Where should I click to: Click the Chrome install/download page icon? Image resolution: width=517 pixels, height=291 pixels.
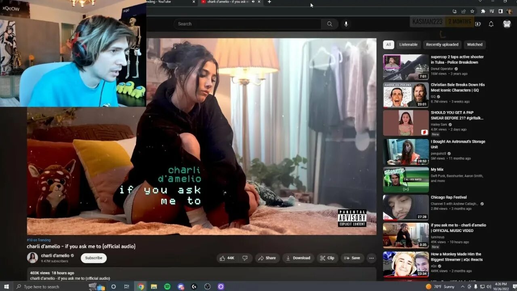click(455, 11)
